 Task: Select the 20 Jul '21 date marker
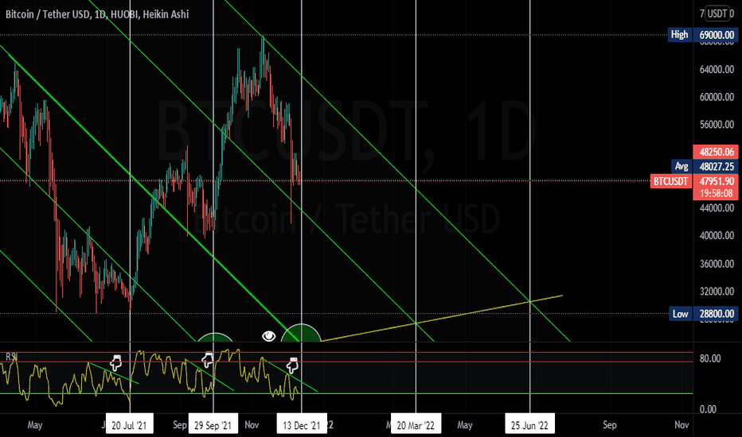(129, 425)
